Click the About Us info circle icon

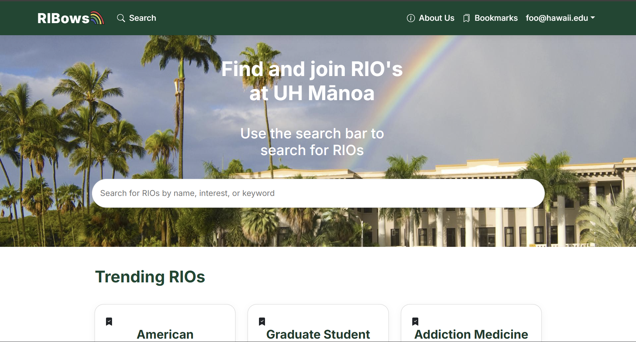coord(411,18)
